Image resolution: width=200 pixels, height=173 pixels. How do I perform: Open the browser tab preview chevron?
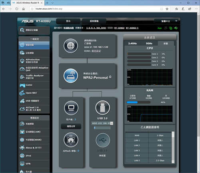pyautogui.click(x=52, y=3)
